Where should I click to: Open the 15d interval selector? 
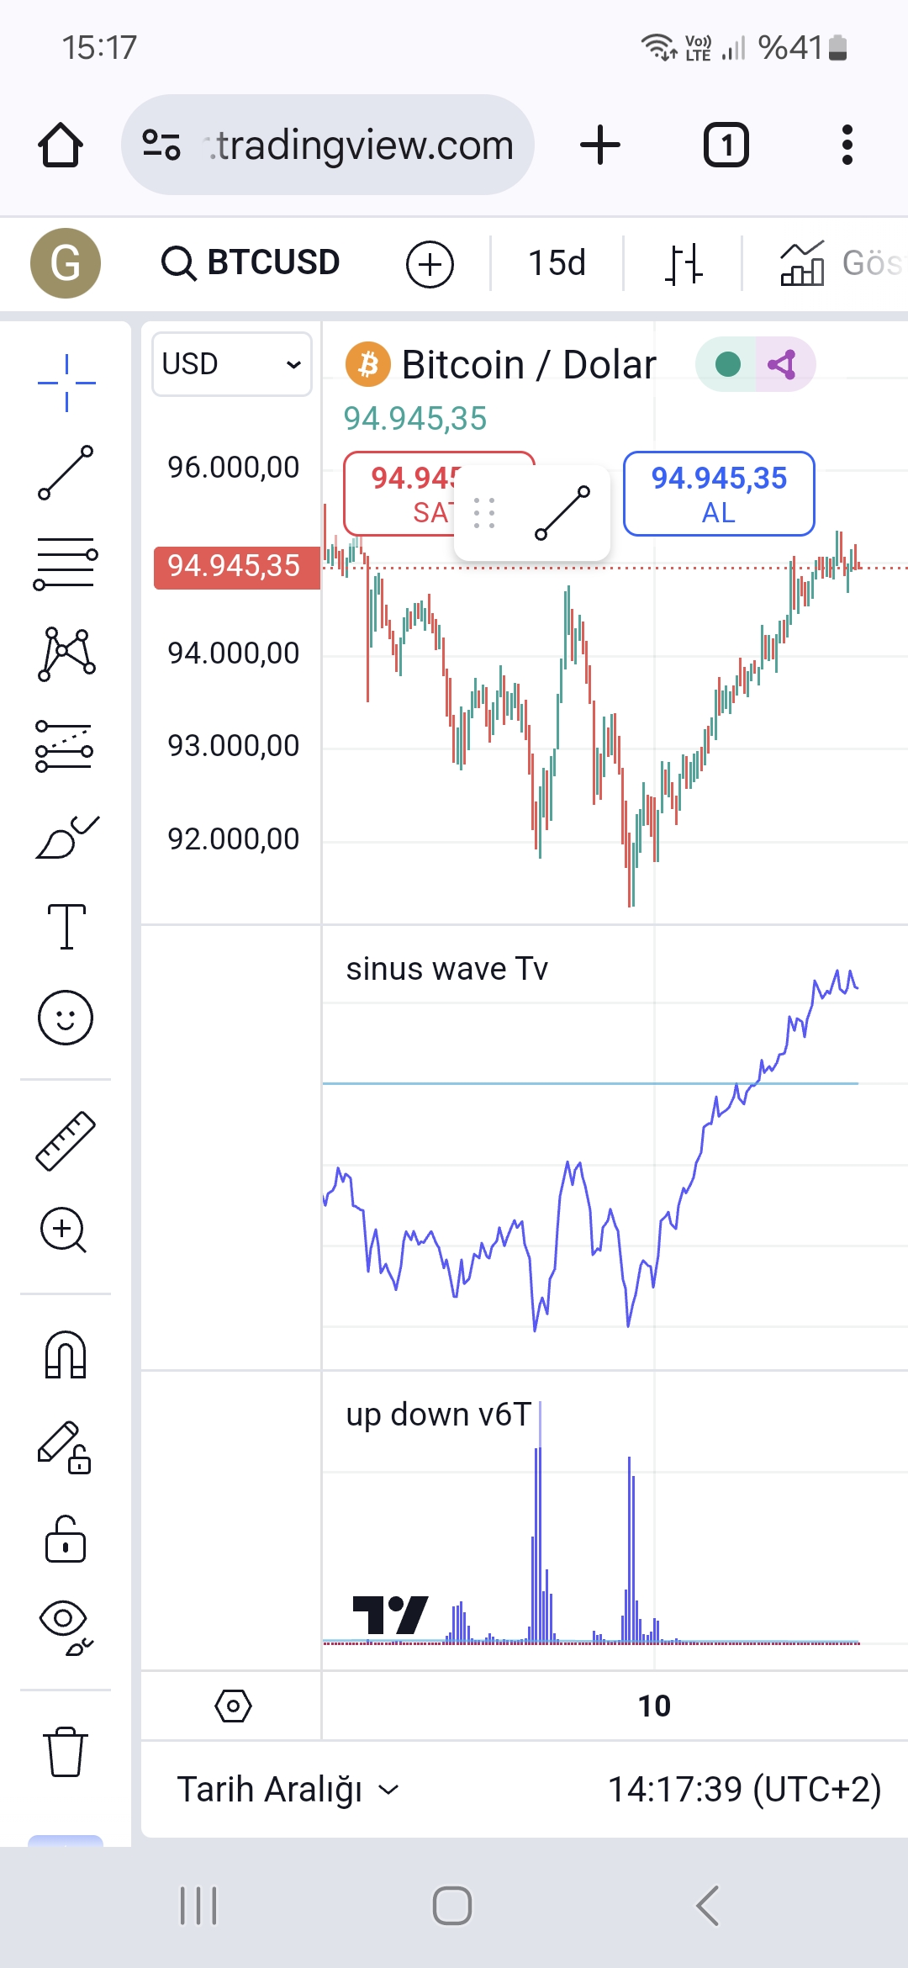pyautogui.click(x=557, y=263)
